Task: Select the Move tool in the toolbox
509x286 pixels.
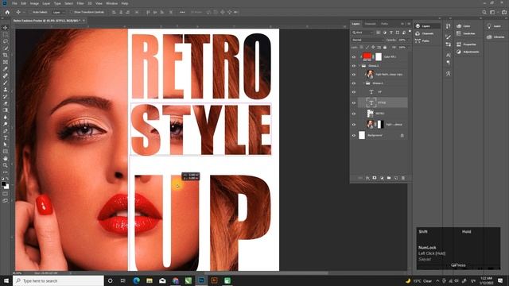Action: [x=6, y=28]
